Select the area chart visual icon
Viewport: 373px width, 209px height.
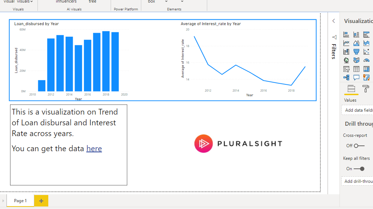coord(356,43)
